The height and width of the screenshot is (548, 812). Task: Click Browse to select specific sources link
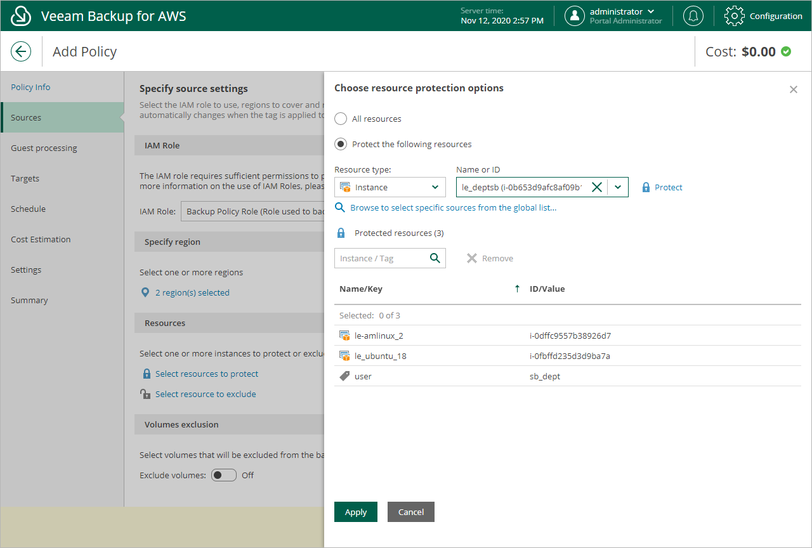(453, 207)
